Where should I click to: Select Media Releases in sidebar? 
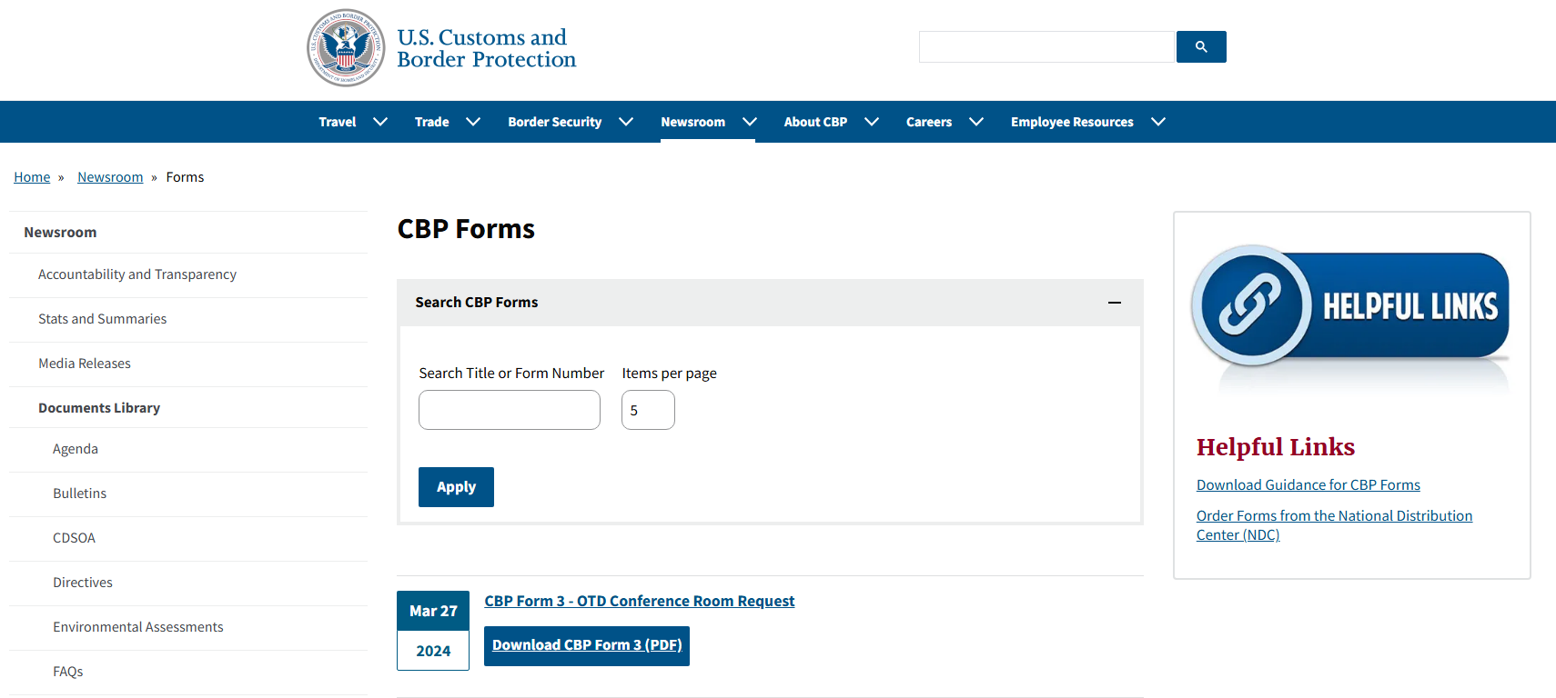click(85, 364)
